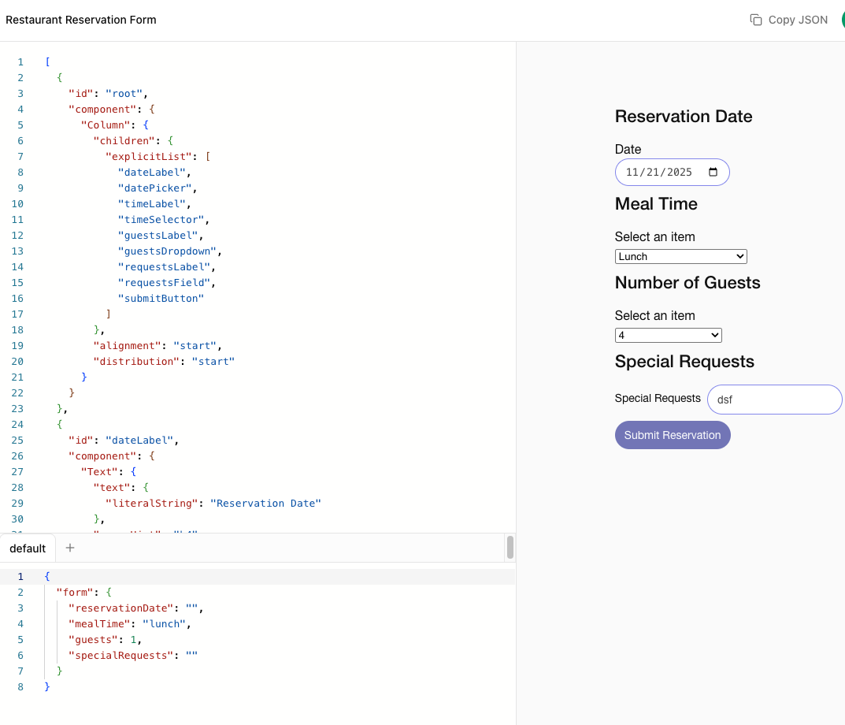Screen dimensions: 845x725
Task: Select the "Reservation Date" literalString value
Action: (268, 503)
